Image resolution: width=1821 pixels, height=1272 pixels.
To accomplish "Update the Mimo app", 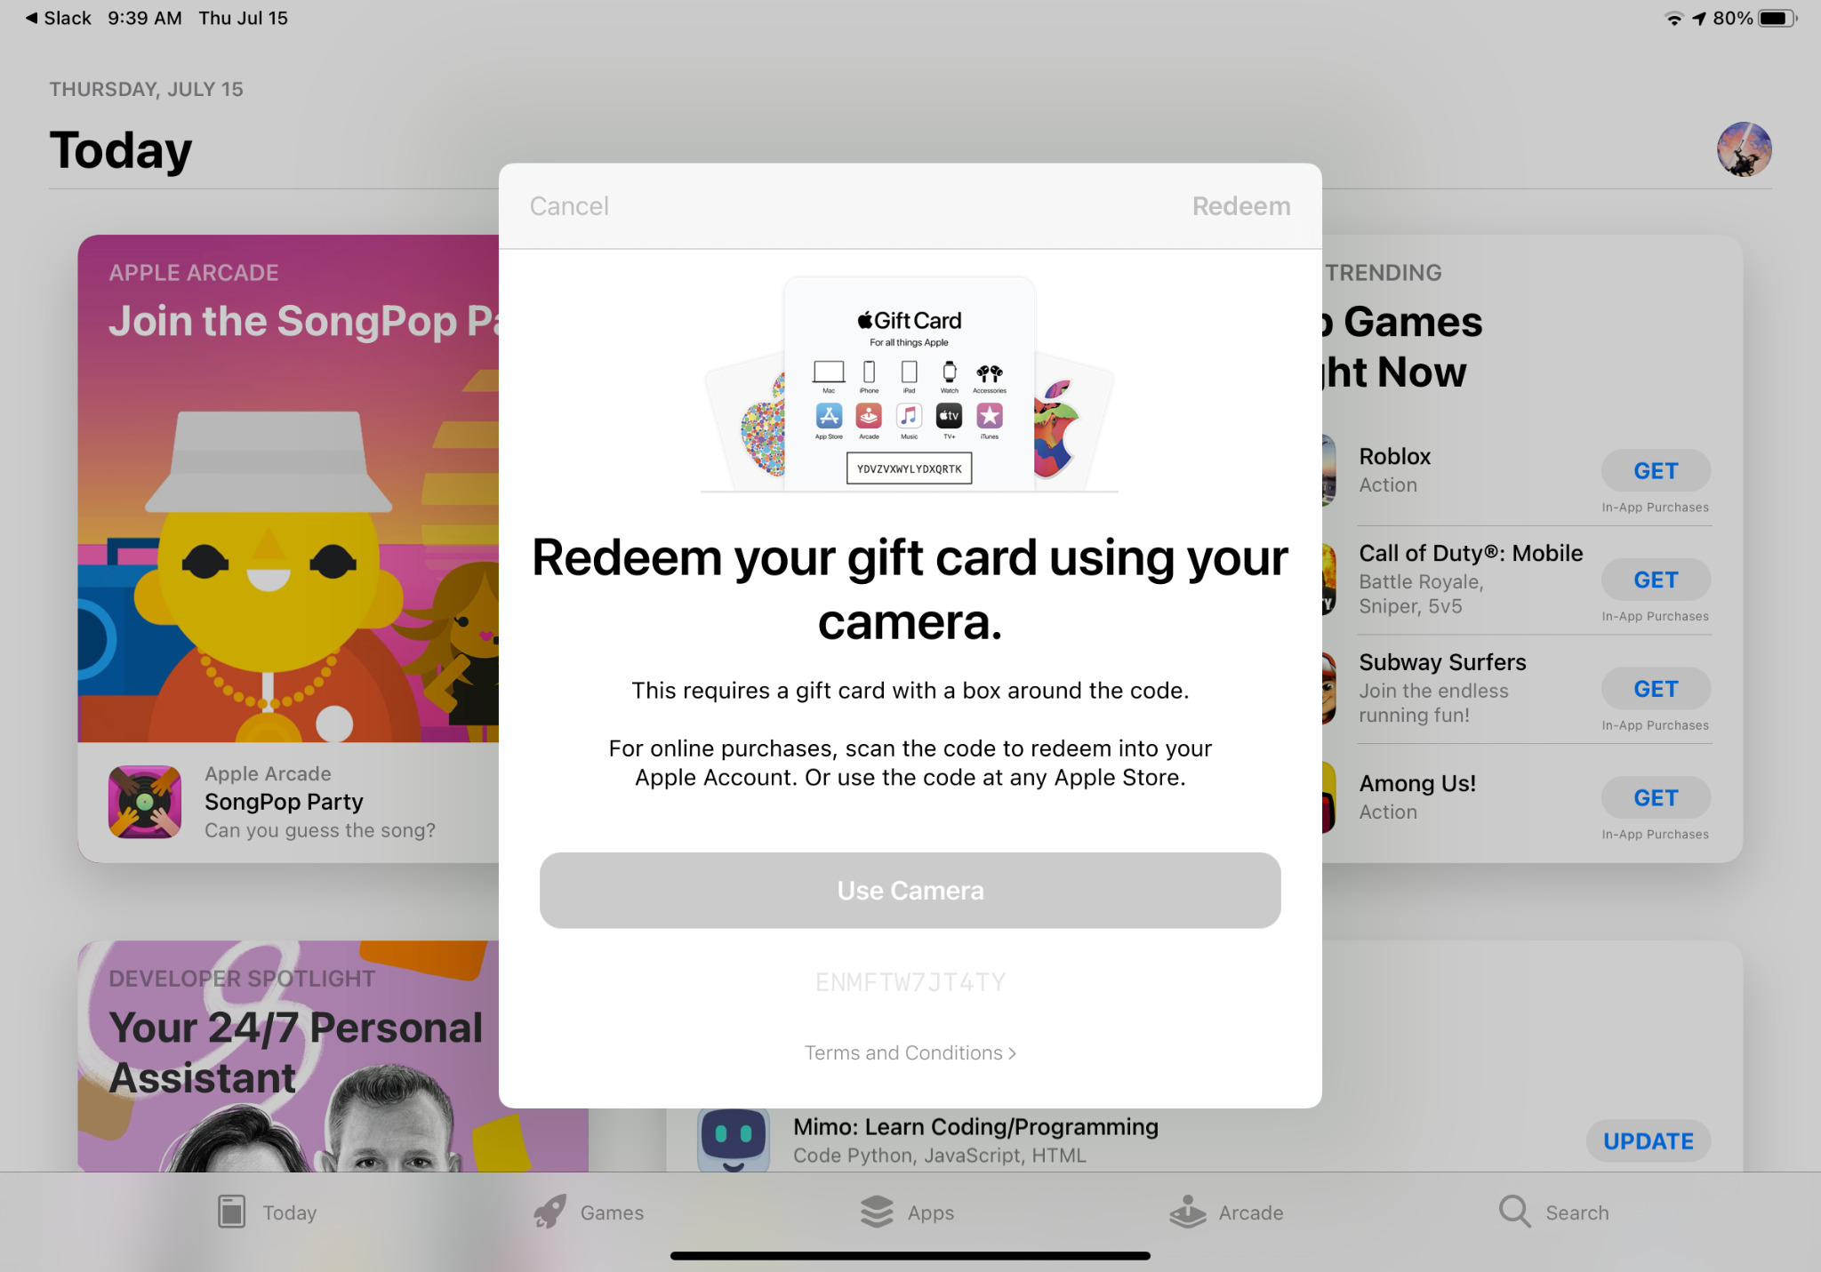I will [1648, 1141].
